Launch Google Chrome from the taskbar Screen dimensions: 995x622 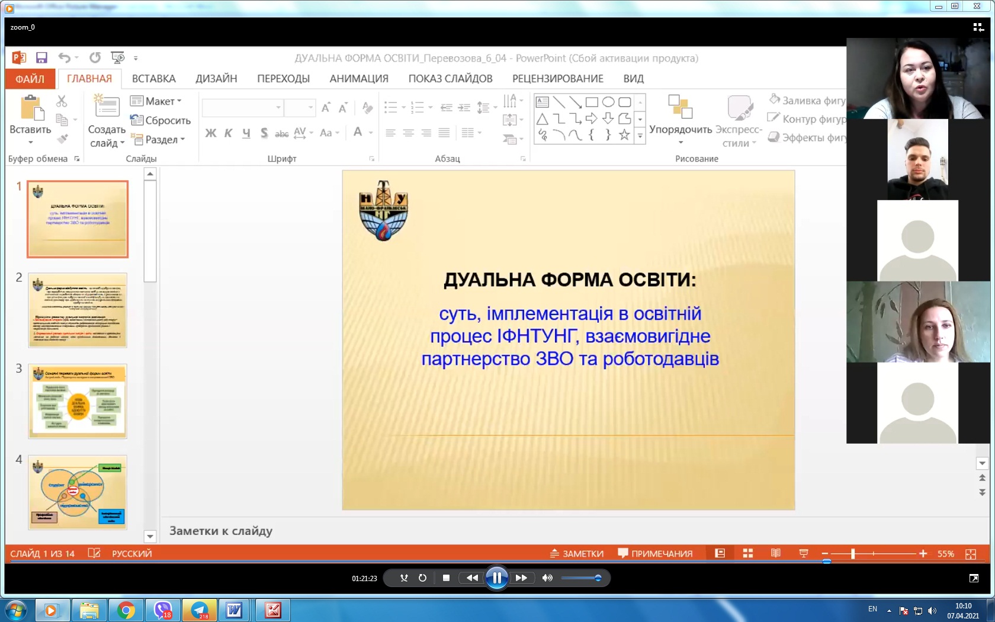(126, 610)
